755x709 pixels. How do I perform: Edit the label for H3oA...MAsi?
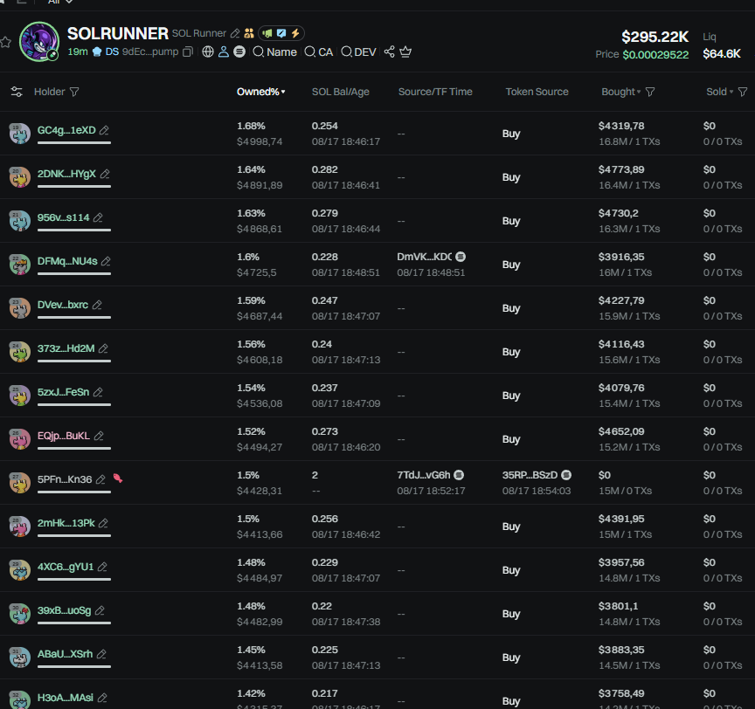102,698
